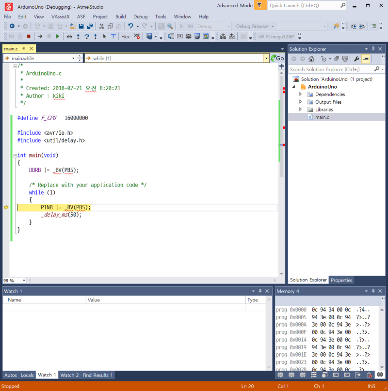Toggle auto-hide pin on Watch 1 panel
This screenshot has width=388, height=391.
pos(260,291)
